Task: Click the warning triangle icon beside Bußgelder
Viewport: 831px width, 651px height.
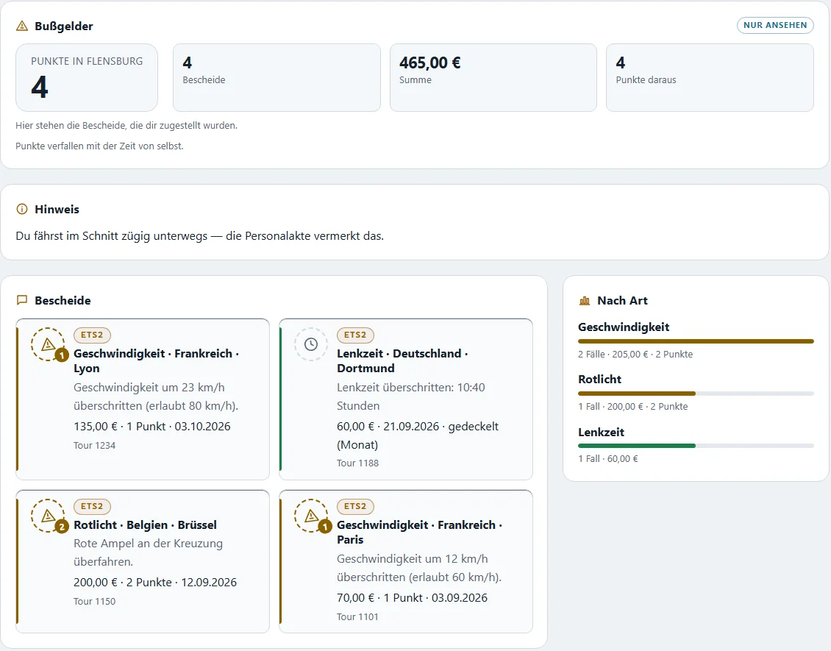Action: [22, 26]
